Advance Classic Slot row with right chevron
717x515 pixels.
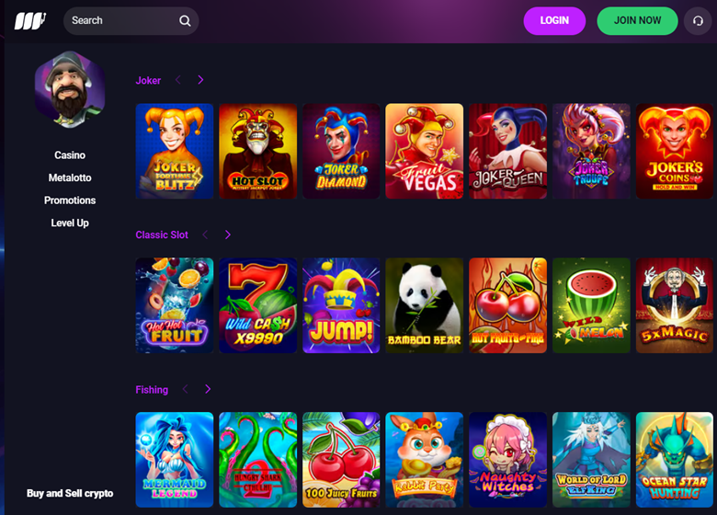click(x=228, y=235)
